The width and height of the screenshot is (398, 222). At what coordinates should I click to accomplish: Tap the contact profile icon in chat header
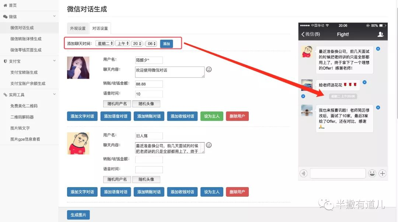[381, 34]
